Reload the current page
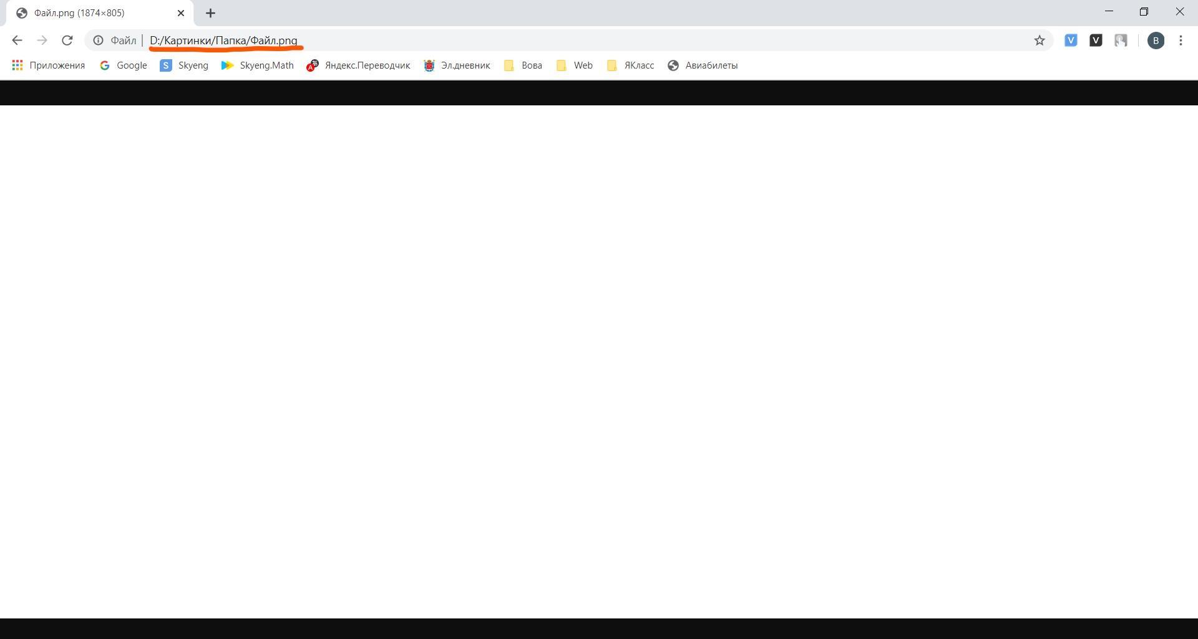This screenshot has height=639, width=1198. pos(67,41)
